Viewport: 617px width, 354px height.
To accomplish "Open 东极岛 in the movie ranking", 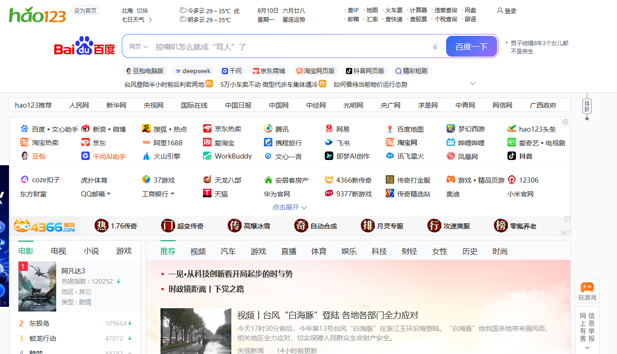I will (39, 323).
